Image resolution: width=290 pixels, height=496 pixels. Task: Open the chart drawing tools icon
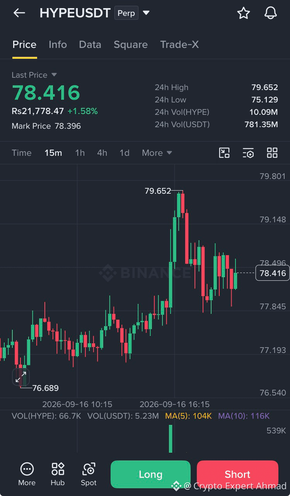[224, 153]
